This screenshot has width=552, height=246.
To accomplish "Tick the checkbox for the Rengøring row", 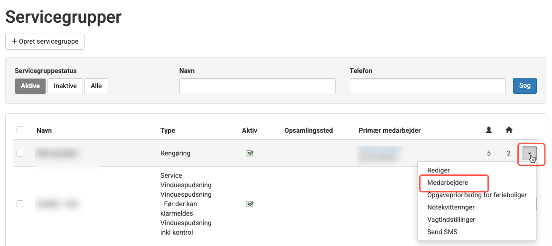I will 20,153.
